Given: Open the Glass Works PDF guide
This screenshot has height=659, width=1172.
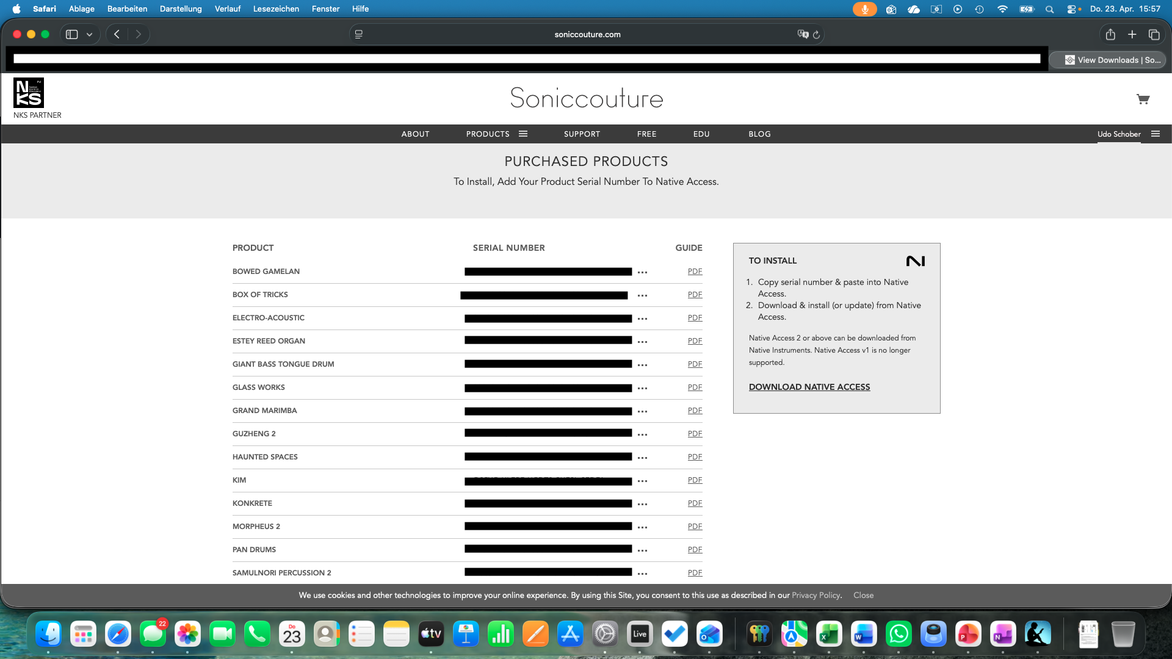Looking at the screenshot, I should 695,387.
